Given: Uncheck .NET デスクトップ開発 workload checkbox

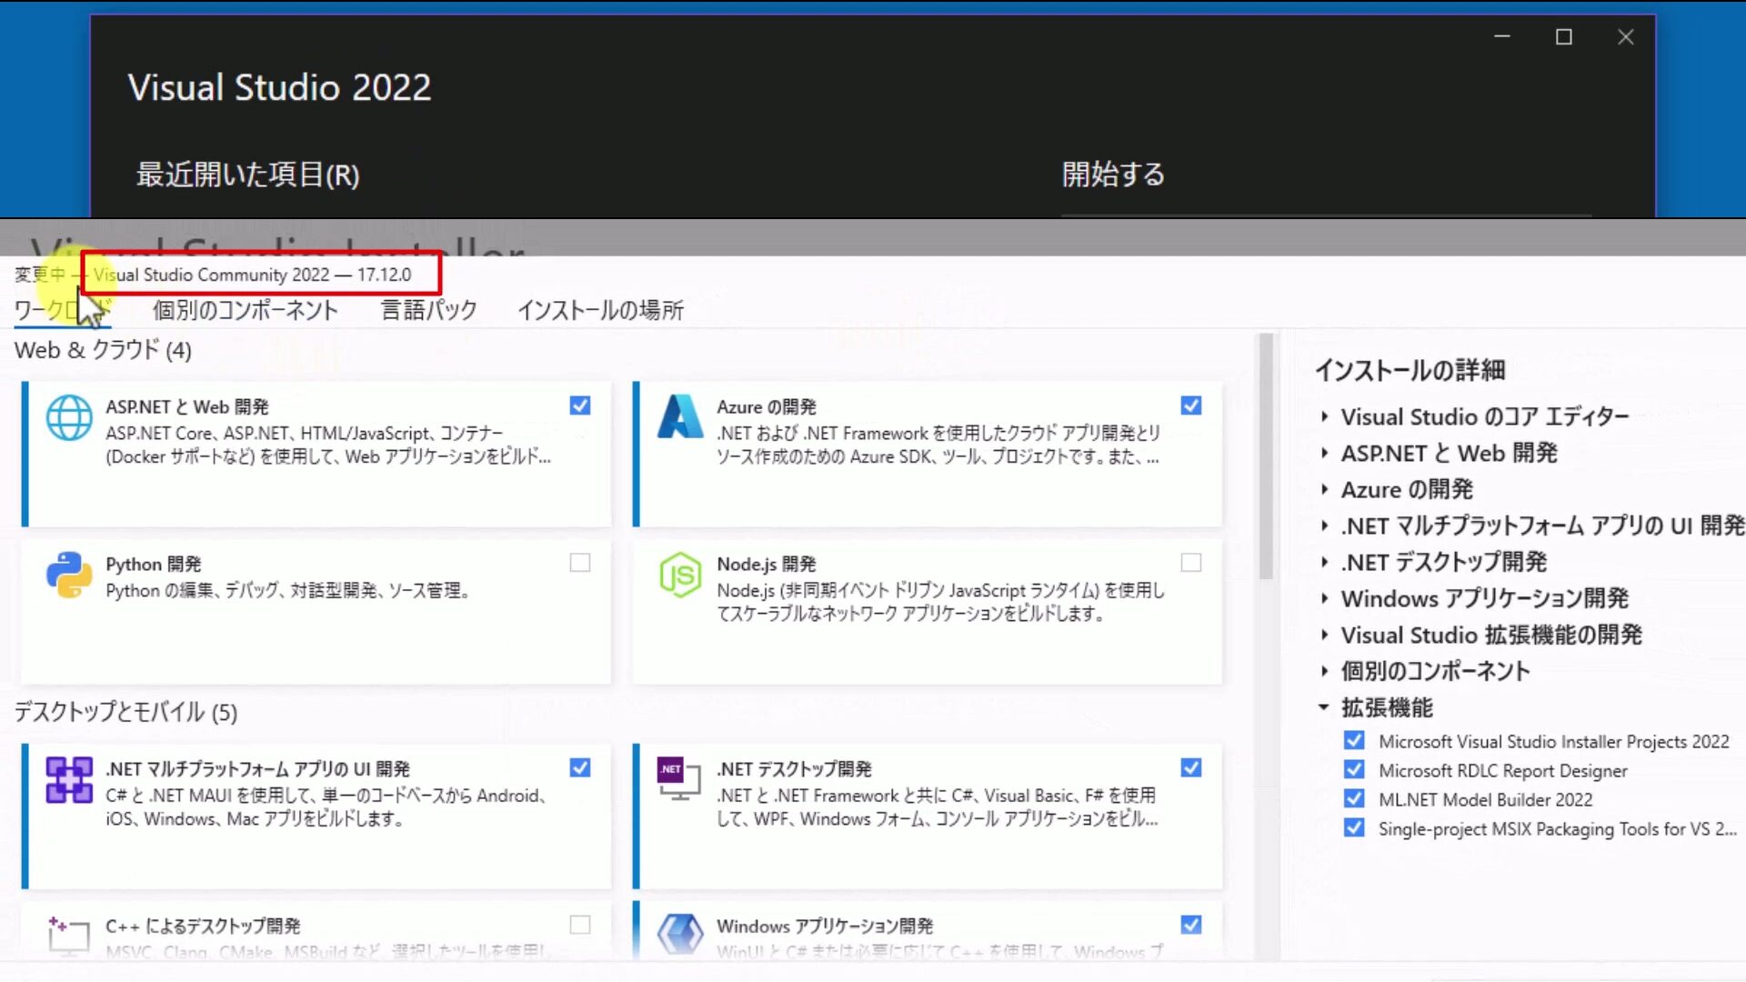Looking at the screenshot, I should tap(1191, 768).
